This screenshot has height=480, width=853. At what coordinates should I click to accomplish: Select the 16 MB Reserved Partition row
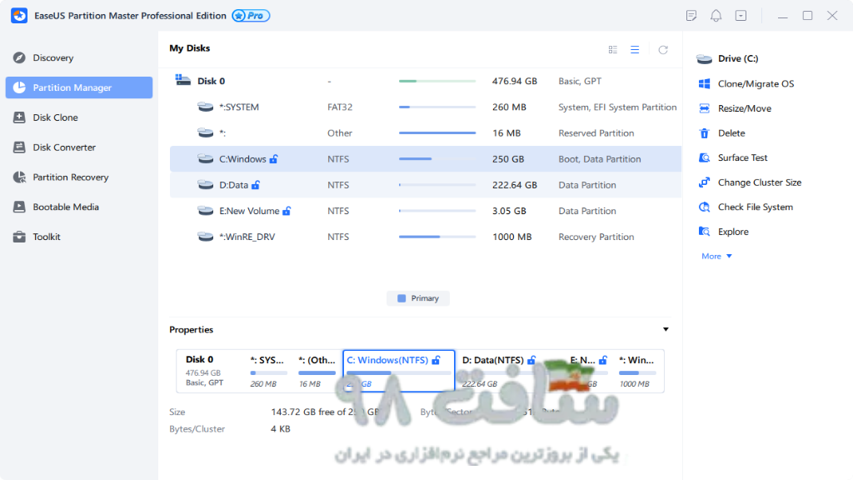[x=426, y=133]
